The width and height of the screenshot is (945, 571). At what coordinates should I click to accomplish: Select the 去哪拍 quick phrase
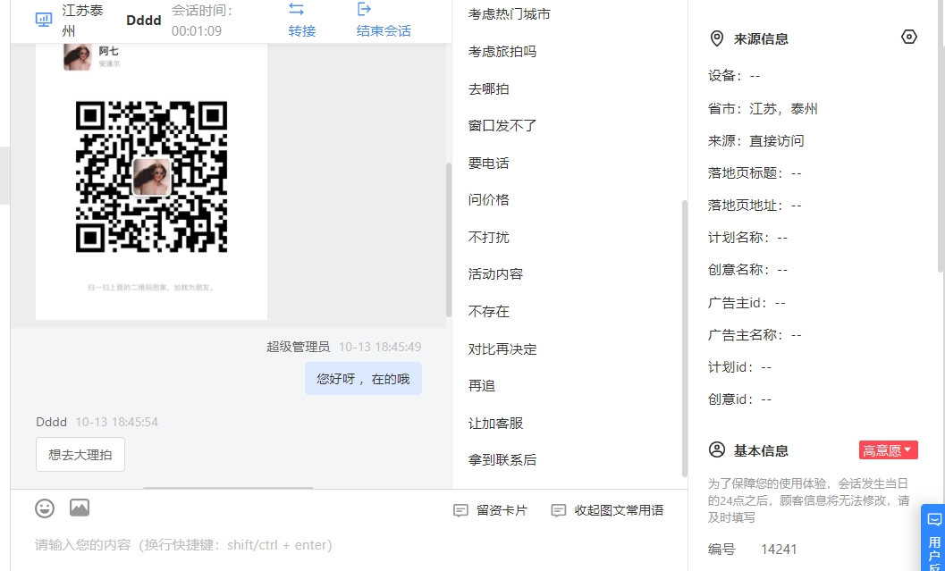point(489,89)
